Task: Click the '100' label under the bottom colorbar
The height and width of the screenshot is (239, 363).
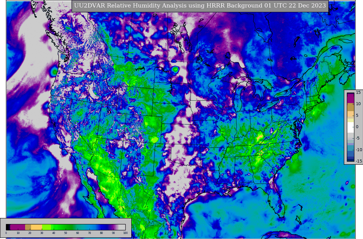Action: click(x=125, y=233)
